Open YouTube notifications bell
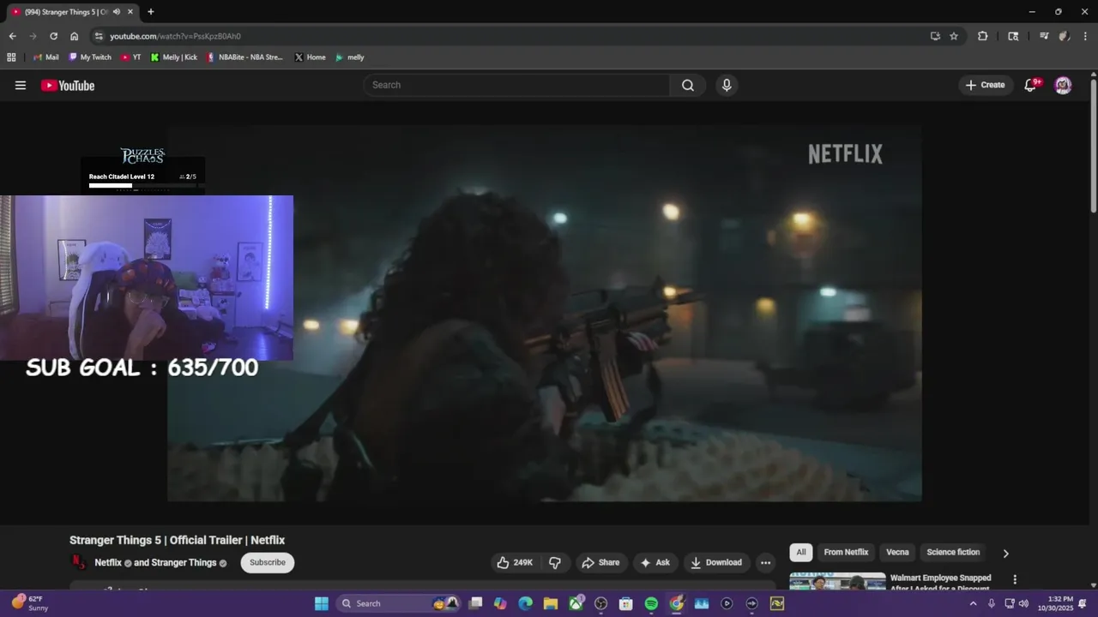Viewport: 1098px width, 617px height. [x=1031, y=85]
